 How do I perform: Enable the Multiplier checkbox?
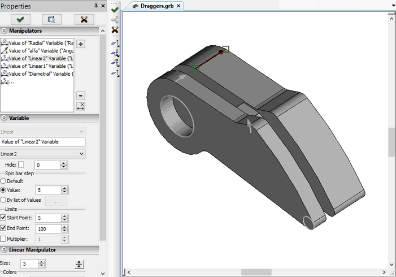click(x=3, y=239)
